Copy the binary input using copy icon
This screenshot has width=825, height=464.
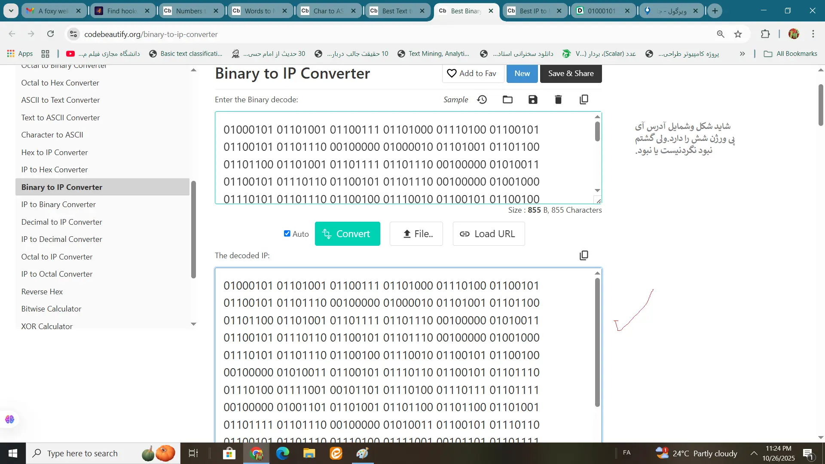[584, 100]
